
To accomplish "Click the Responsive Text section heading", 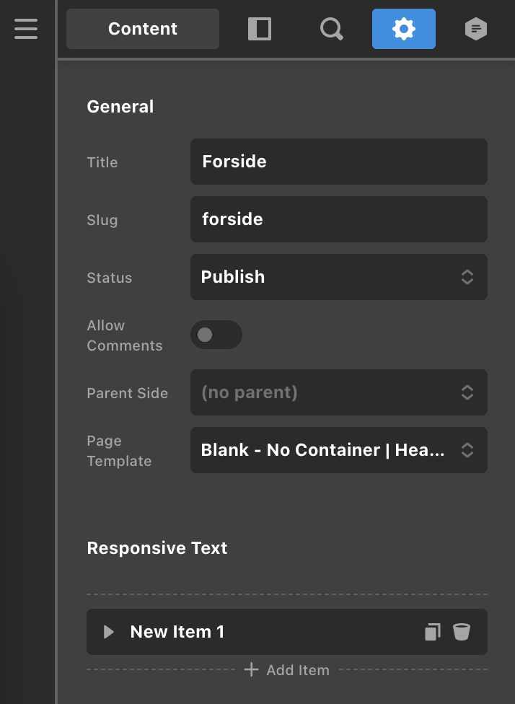I will coord(157,547).
